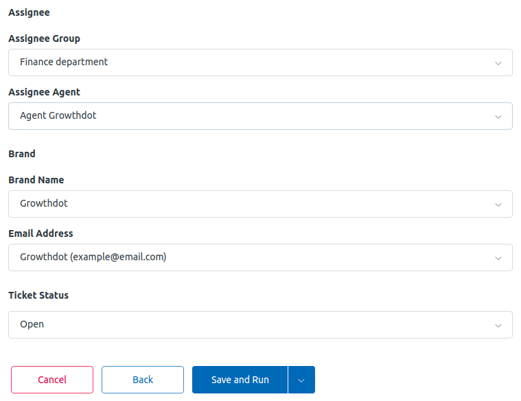521x401 pixels.
Task: Click the Ticket Status chevron arrow
Action: click(x=498, y=325)
